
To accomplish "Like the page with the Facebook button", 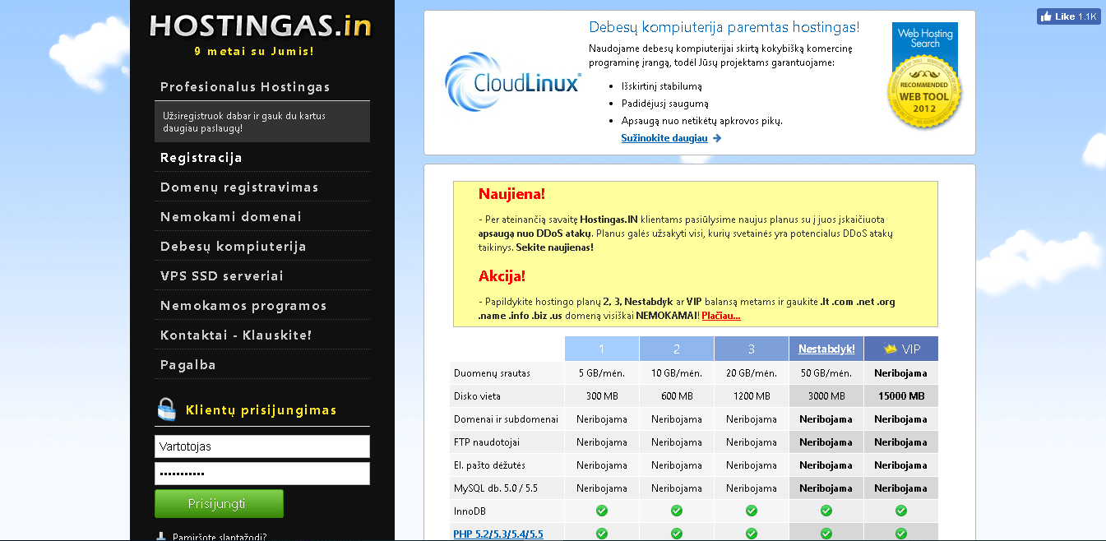I will click(x=1069, y=16).
